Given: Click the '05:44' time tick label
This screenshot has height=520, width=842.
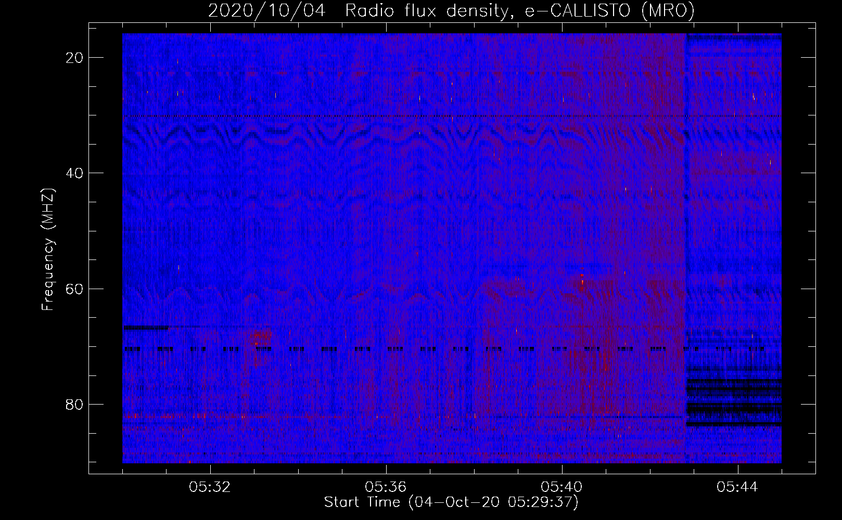Looking at the screenshot, I should click(737, 487).
